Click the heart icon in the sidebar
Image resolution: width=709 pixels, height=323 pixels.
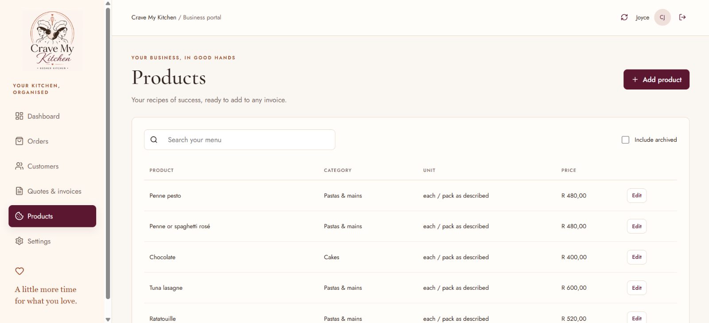pos(19,271)
